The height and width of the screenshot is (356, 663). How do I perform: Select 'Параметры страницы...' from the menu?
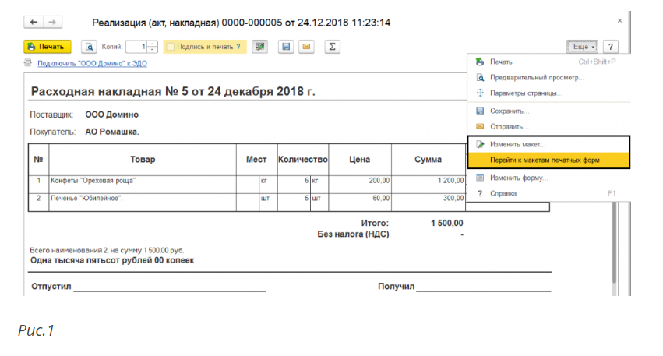tap(526, 93)
